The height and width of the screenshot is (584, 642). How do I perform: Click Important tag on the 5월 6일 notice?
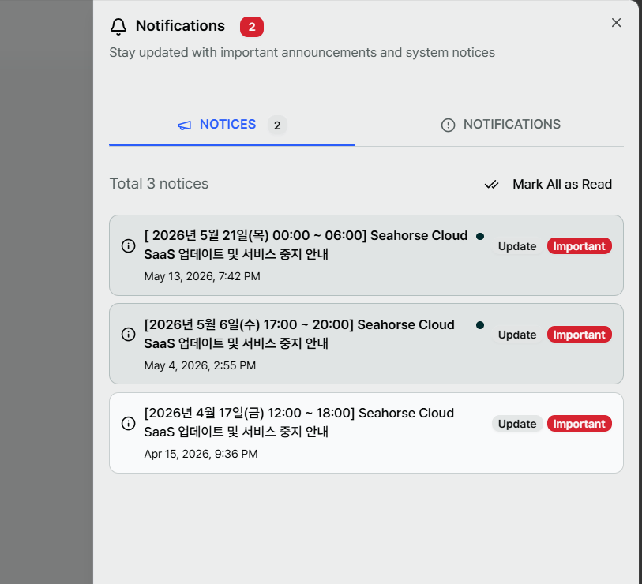coord(580,335)
